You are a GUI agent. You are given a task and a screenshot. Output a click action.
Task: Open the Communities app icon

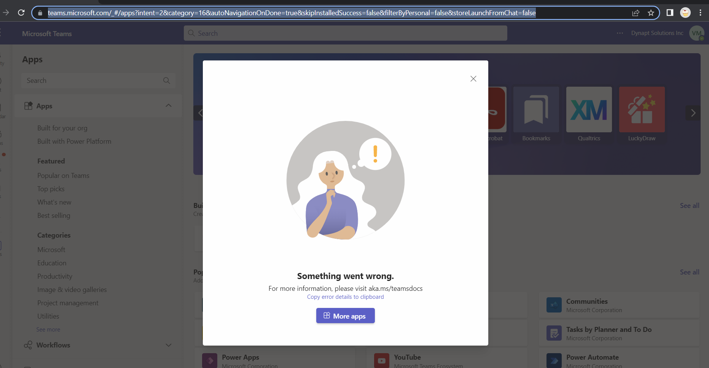click(x=554, y=305)
